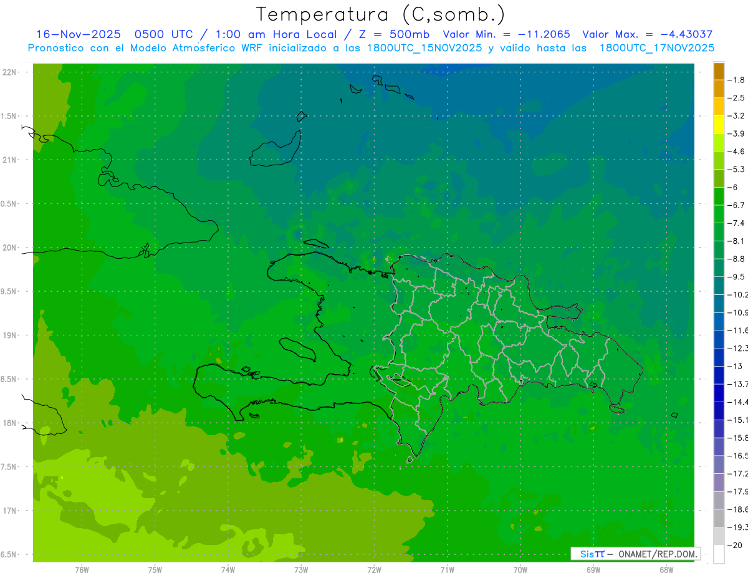Click the "-20" colorbar value

[735, 546]
